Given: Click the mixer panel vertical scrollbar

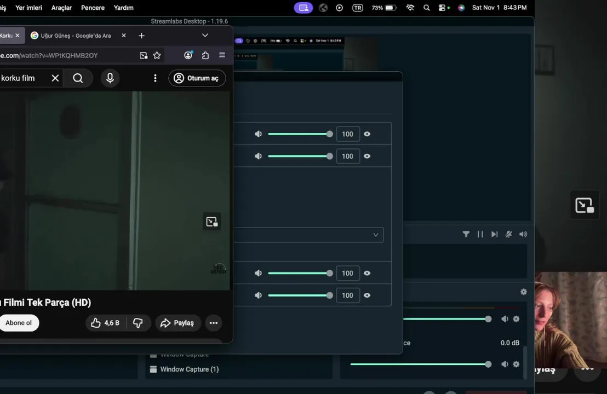Looking at the screenshot, I should [525, 362].
